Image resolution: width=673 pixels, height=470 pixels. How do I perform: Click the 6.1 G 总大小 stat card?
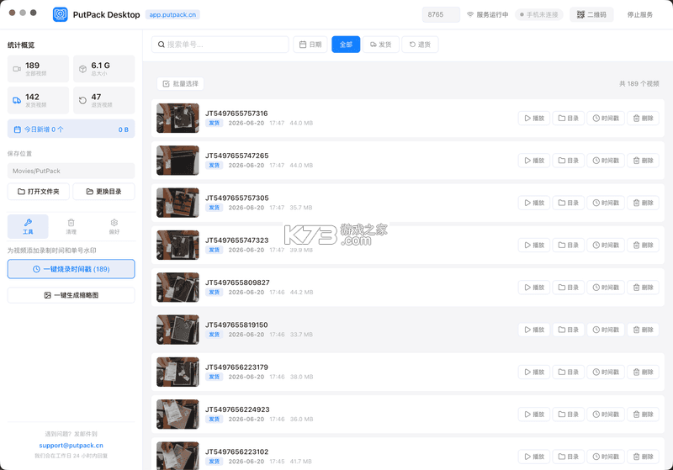(x=103, y=69)
